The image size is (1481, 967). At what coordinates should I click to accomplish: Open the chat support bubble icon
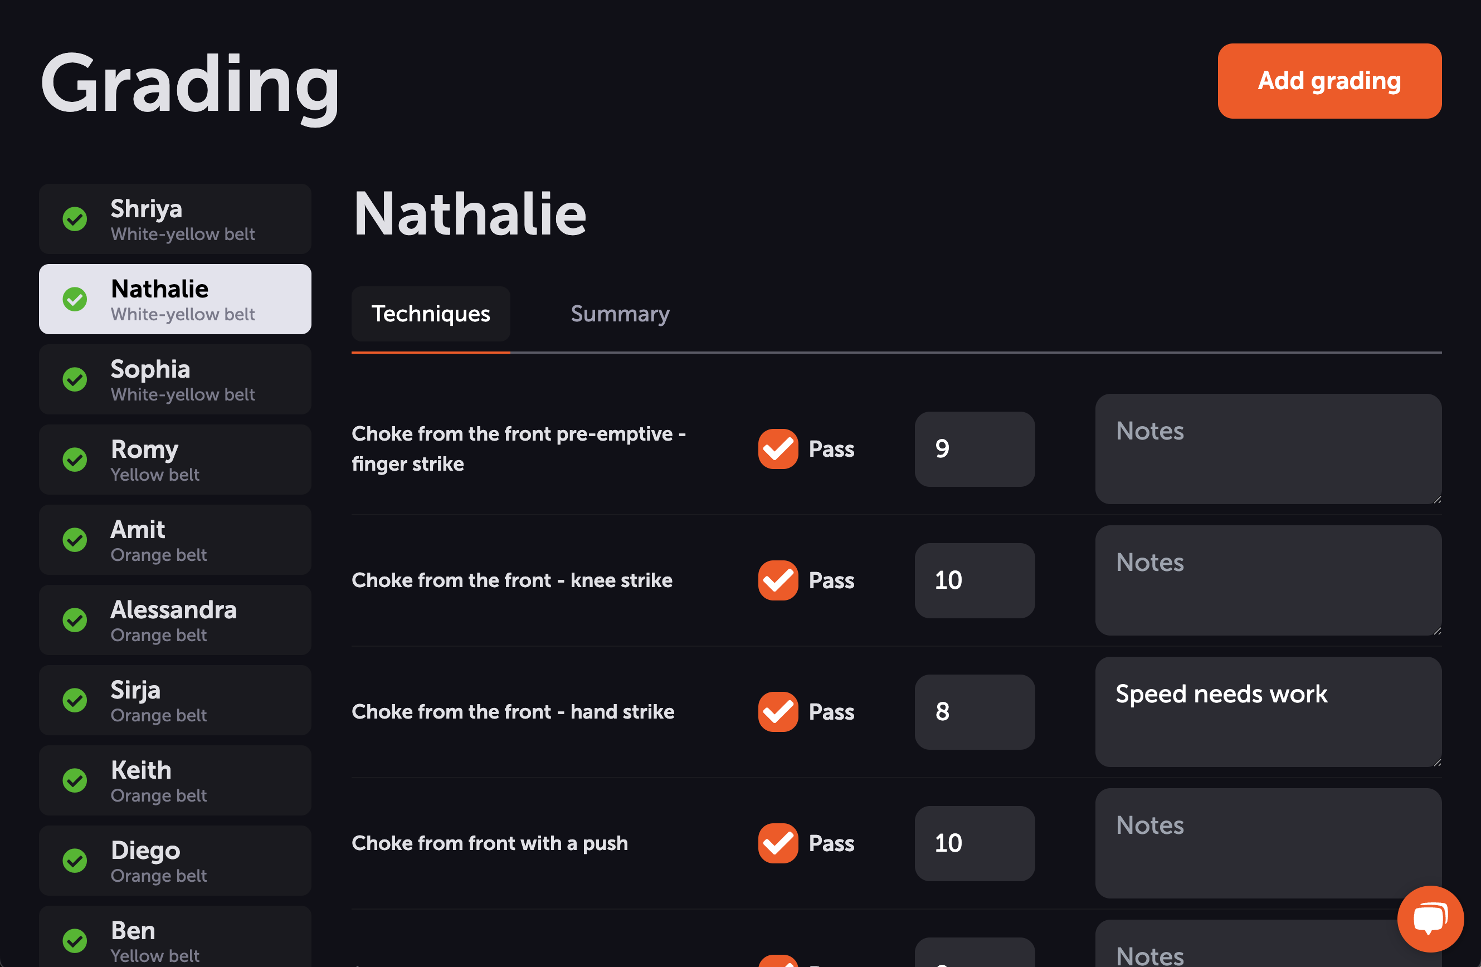point(1430,919)
